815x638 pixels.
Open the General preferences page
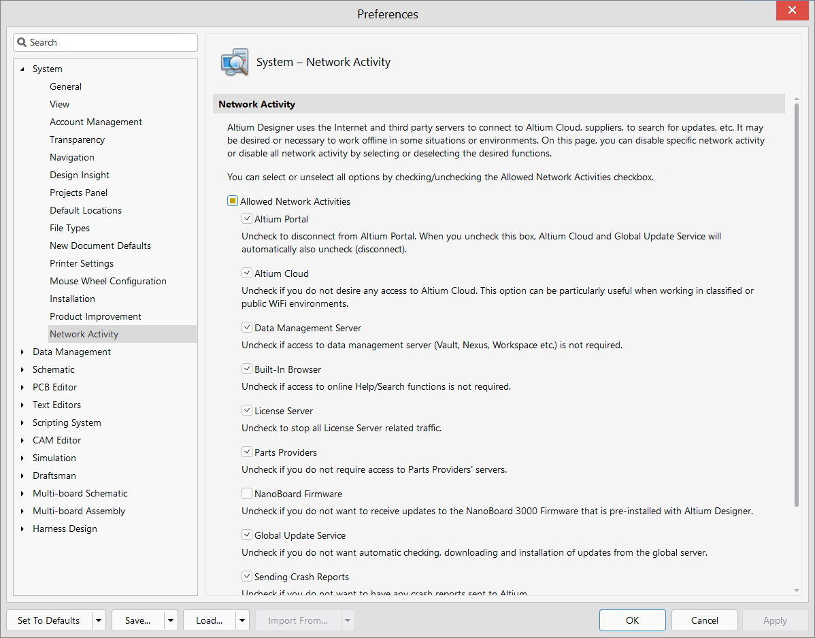click(x=65, y=87)
